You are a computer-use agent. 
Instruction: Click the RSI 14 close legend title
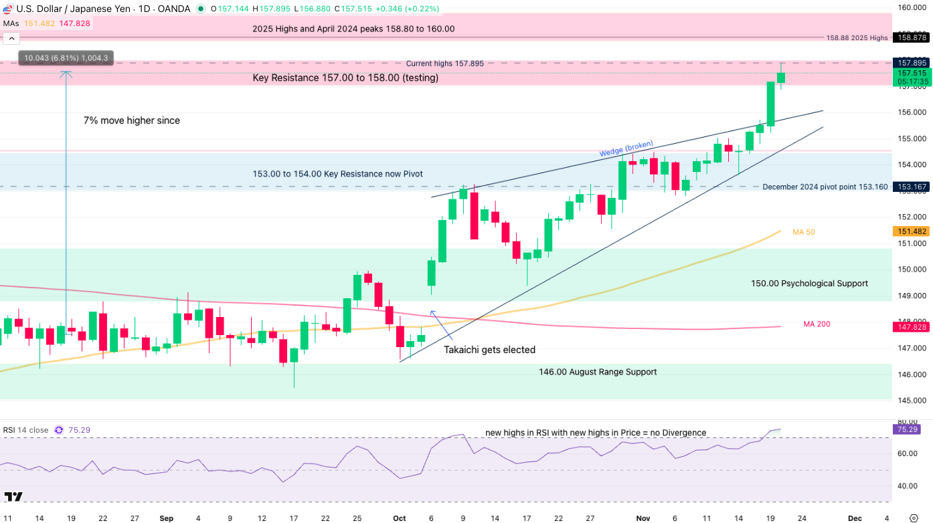[27, 430]
